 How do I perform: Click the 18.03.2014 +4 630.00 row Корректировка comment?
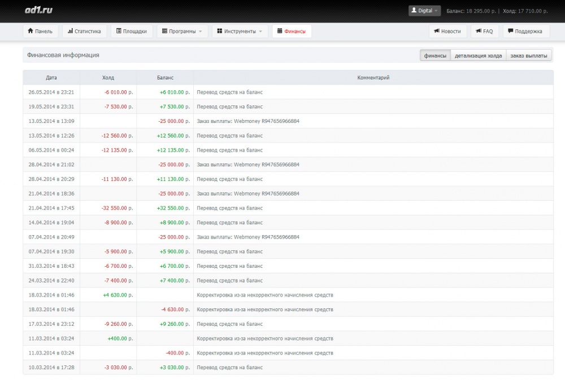point(265,295)
